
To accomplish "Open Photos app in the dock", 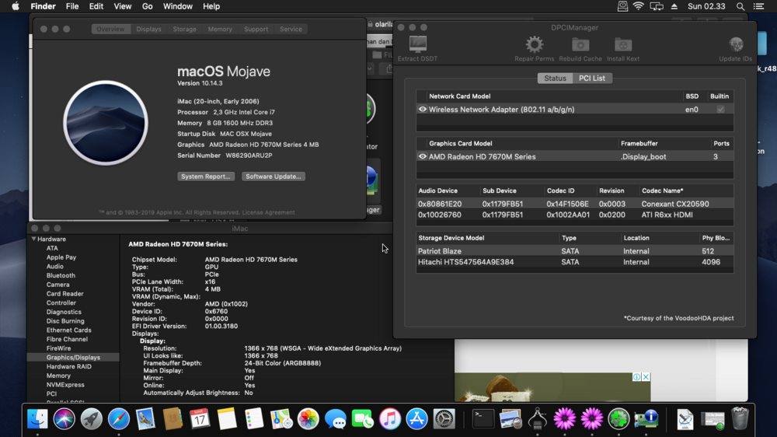I will coord(308,419).
